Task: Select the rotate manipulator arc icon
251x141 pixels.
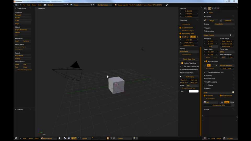Action: 78,138
